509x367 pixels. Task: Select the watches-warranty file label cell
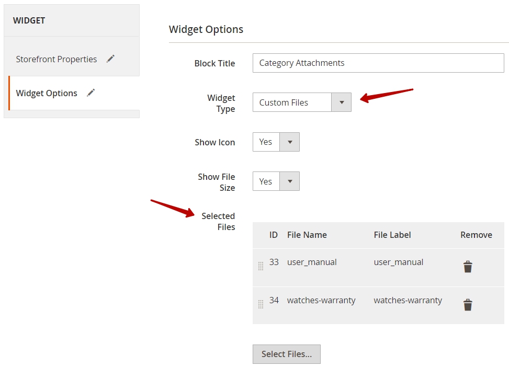[408, 301]
